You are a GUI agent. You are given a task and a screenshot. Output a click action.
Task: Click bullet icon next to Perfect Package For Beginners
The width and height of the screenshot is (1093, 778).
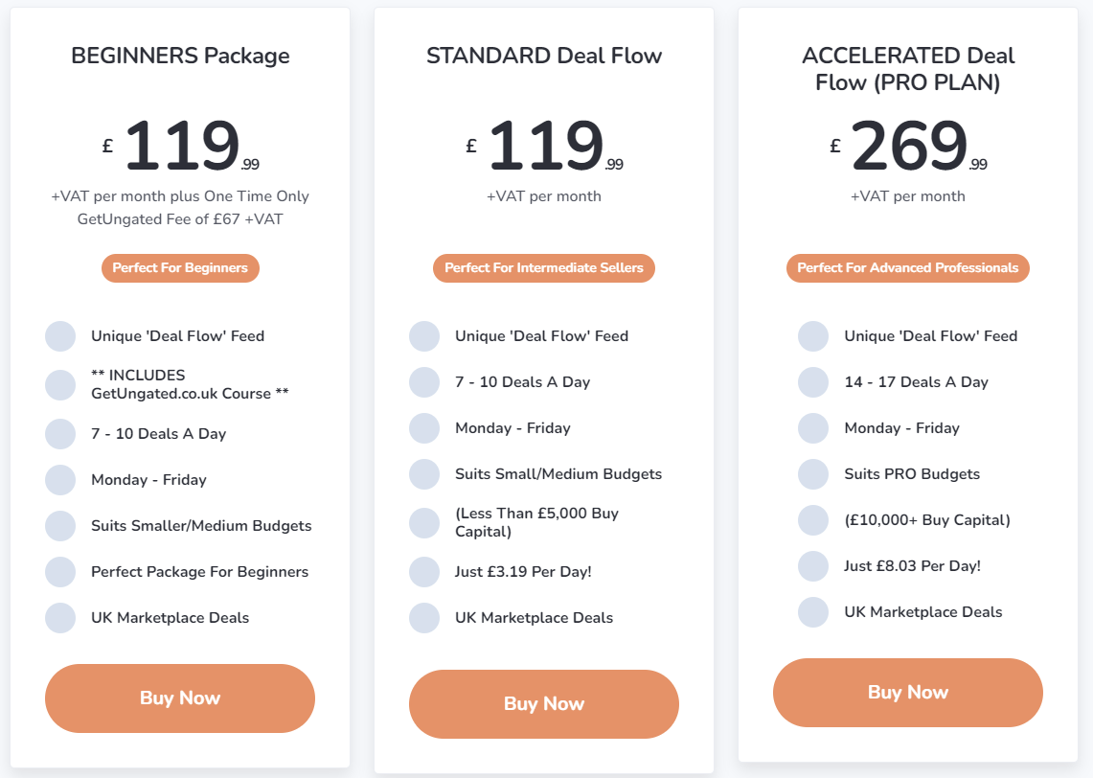click(x=60, y=572)
